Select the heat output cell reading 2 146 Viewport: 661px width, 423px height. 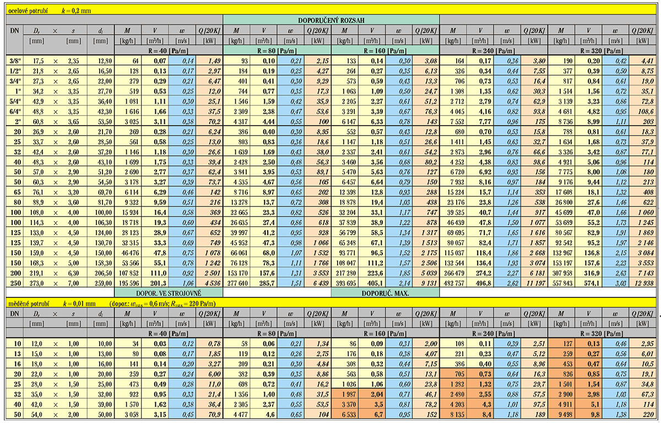pos(642,242)
